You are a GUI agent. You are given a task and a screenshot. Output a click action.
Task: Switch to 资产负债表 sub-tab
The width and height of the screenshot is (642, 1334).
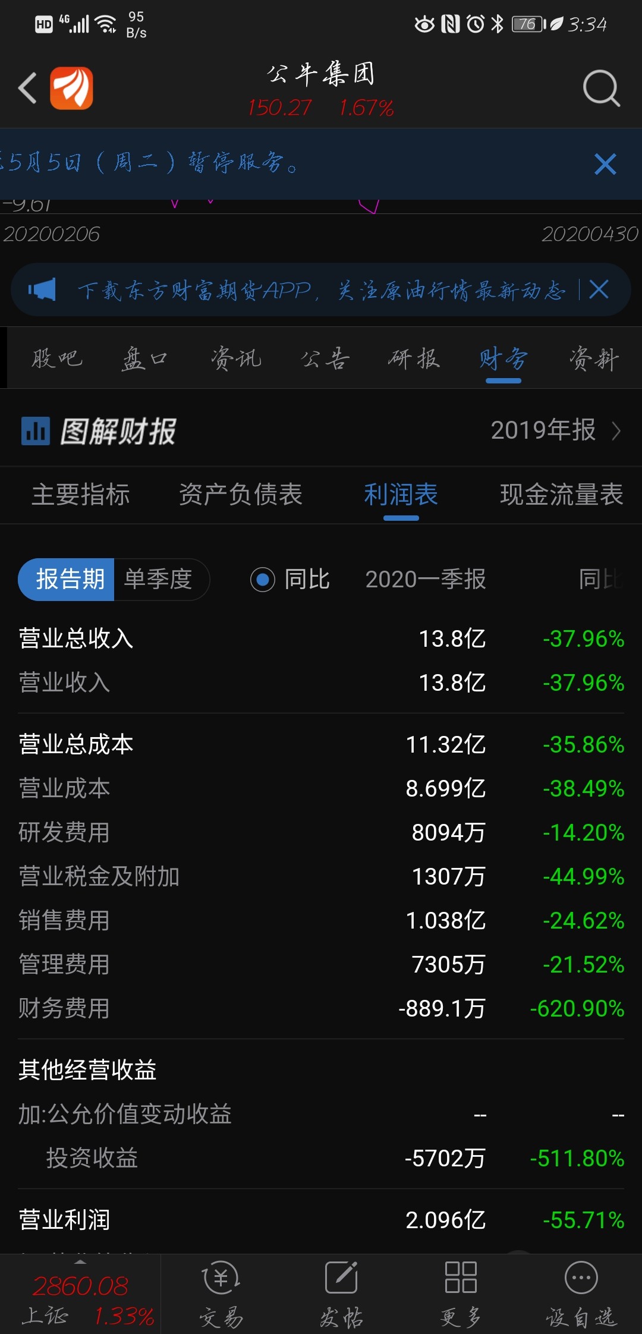pyautogui.click(x=241, y=495)
